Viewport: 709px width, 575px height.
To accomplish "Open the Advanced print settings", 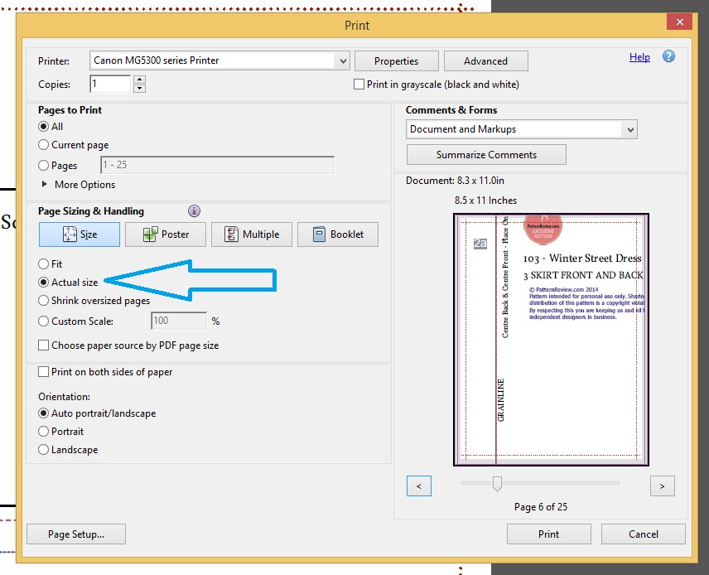I will pos(485,61).
